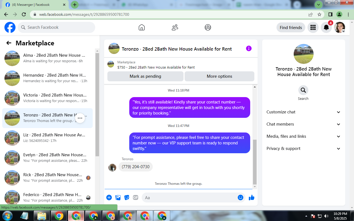Open Hernandez's conversation
This screenshot has height=221, width=354.
click(48, 78)
